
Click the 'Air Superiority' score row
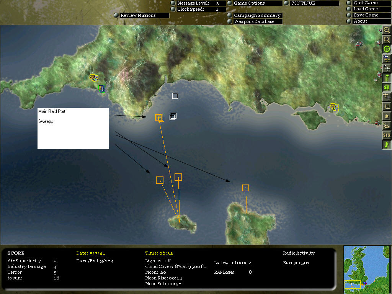[x=32, y=261]
